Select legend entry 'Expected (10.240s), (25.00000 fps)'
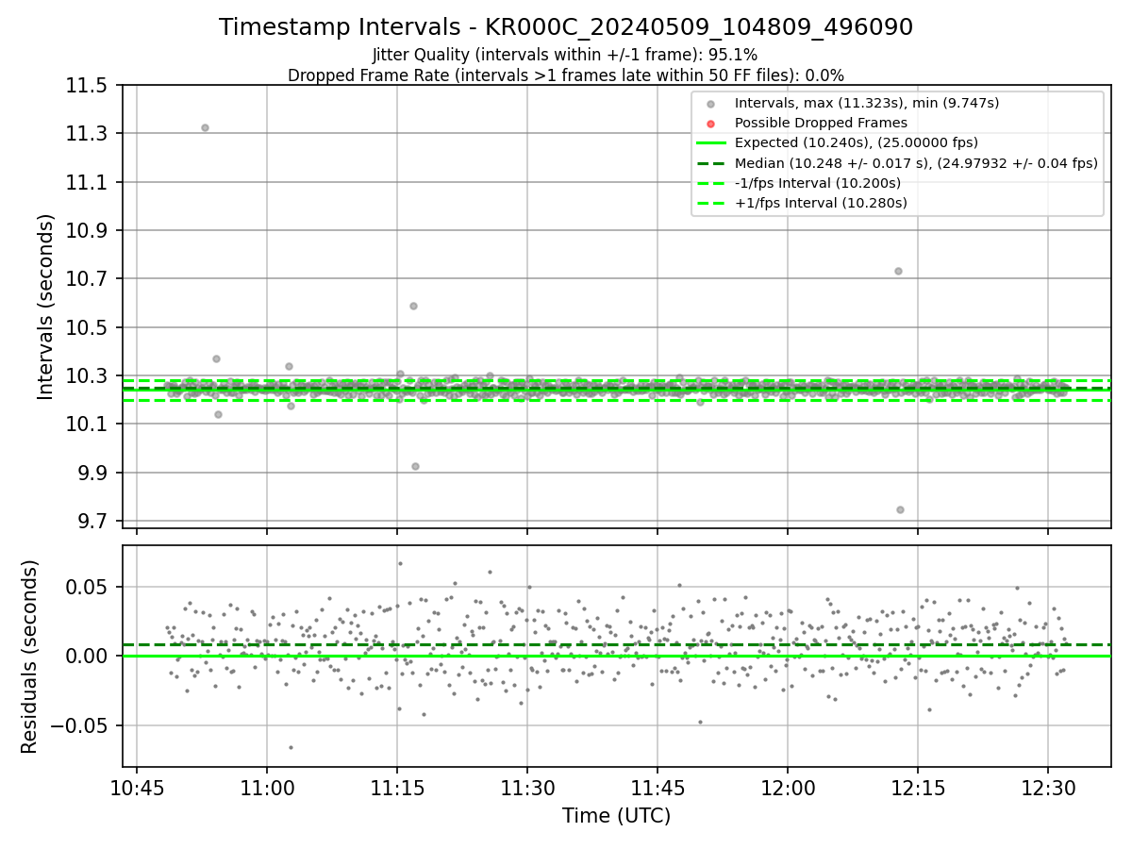This screenshot has width=1132, height=849. [x=857, y=142]
